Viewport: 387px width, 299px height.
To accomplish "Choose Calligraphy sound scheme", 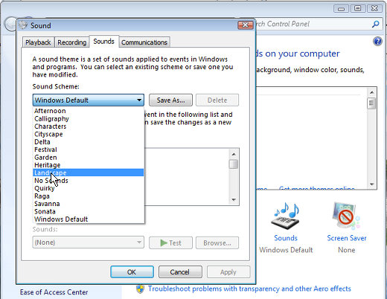I will [x=89, y=119].
